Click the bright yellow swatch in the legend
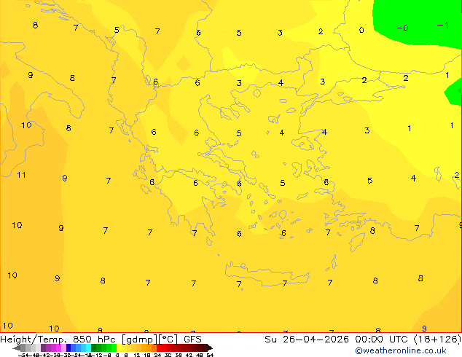Image resolution: width=462 pixels, height=357 pixels. point(119,348)
